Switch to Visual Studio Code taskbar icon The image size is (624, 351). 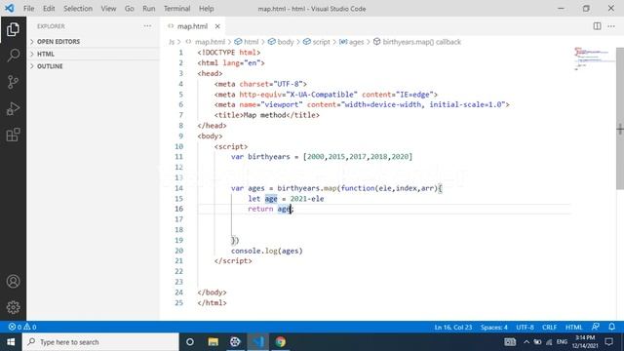(257, 342)
